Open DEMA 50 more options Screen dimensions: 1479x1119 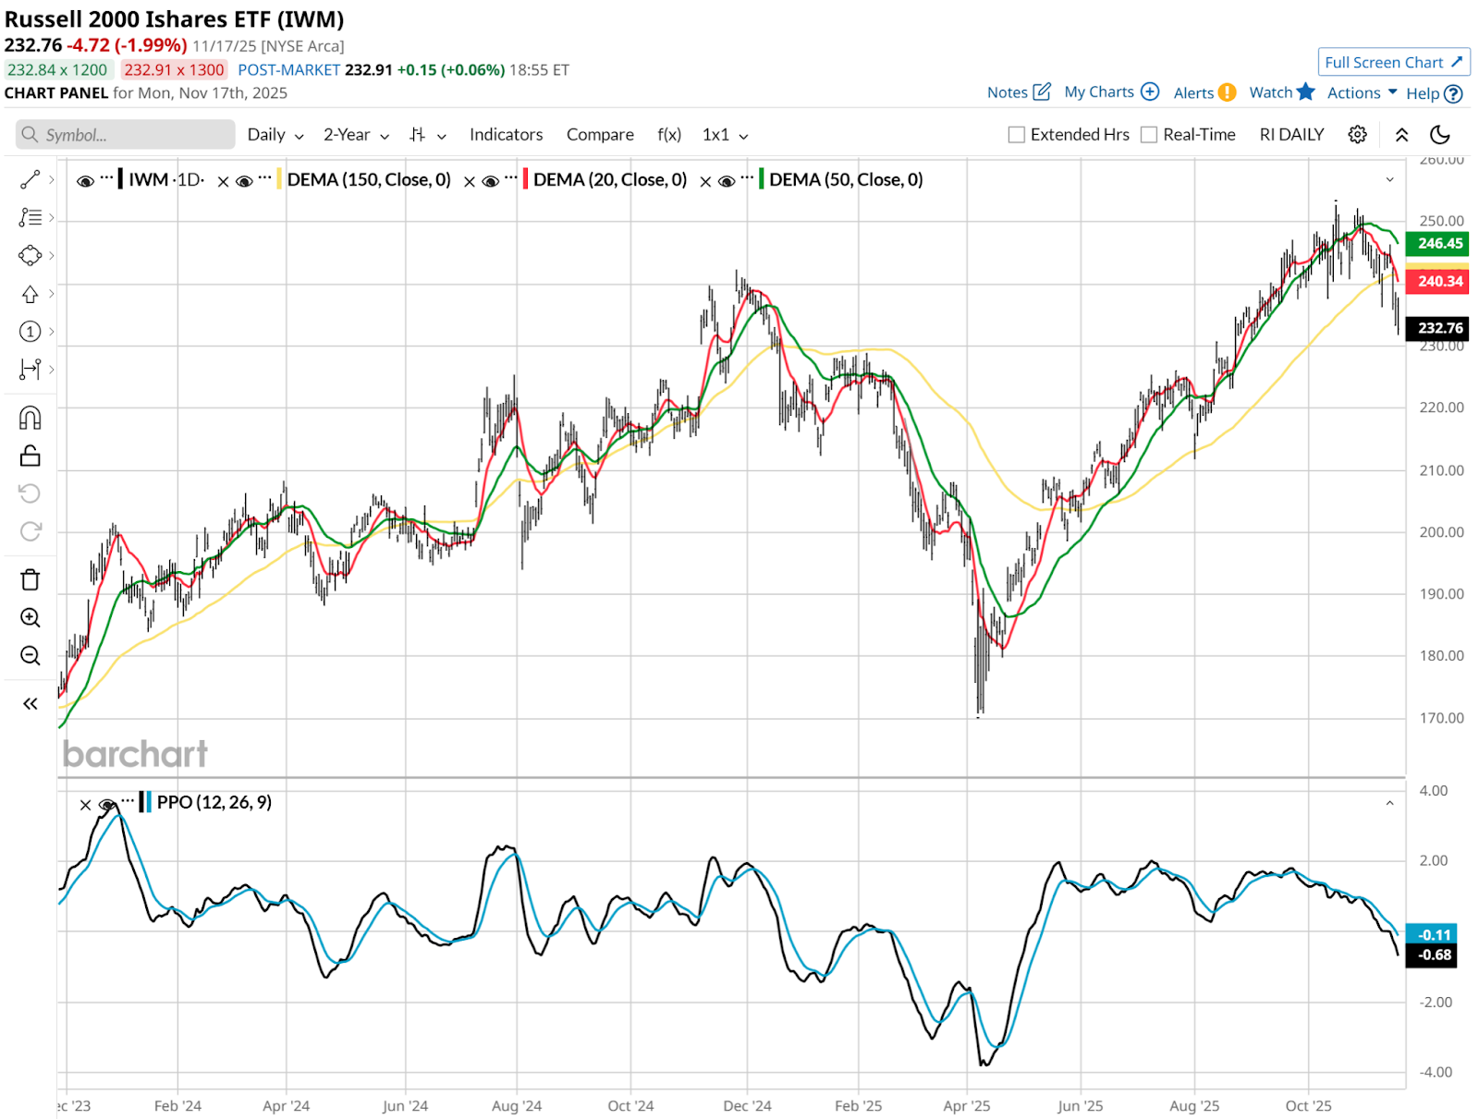(x=747, y=177)
